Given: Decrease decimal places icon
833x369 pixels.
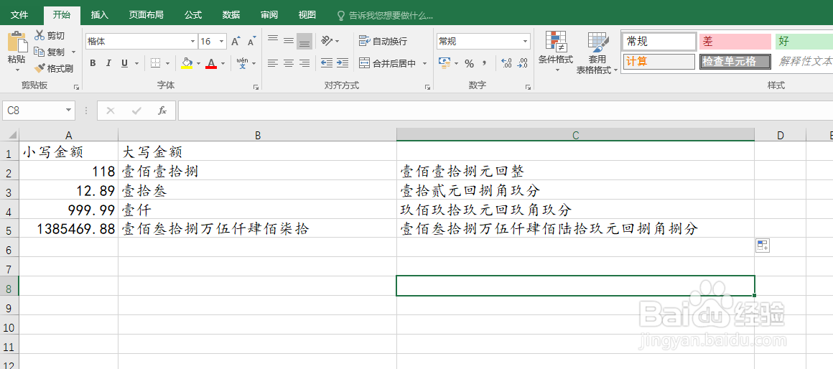Looking at the screenshot, I should pos(523,63).
